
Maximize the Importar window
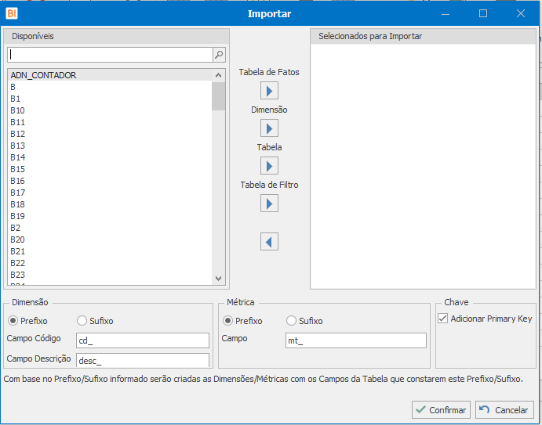tap(483, 14)
